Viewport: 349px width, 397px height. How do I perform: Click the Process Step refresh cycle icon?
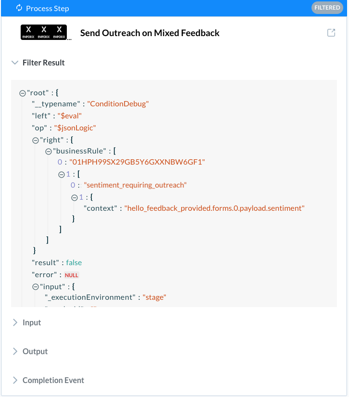(19, 8)
